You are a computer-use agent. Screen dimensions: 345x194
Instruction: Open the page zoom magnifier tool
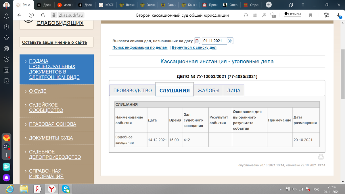point(264,15)
